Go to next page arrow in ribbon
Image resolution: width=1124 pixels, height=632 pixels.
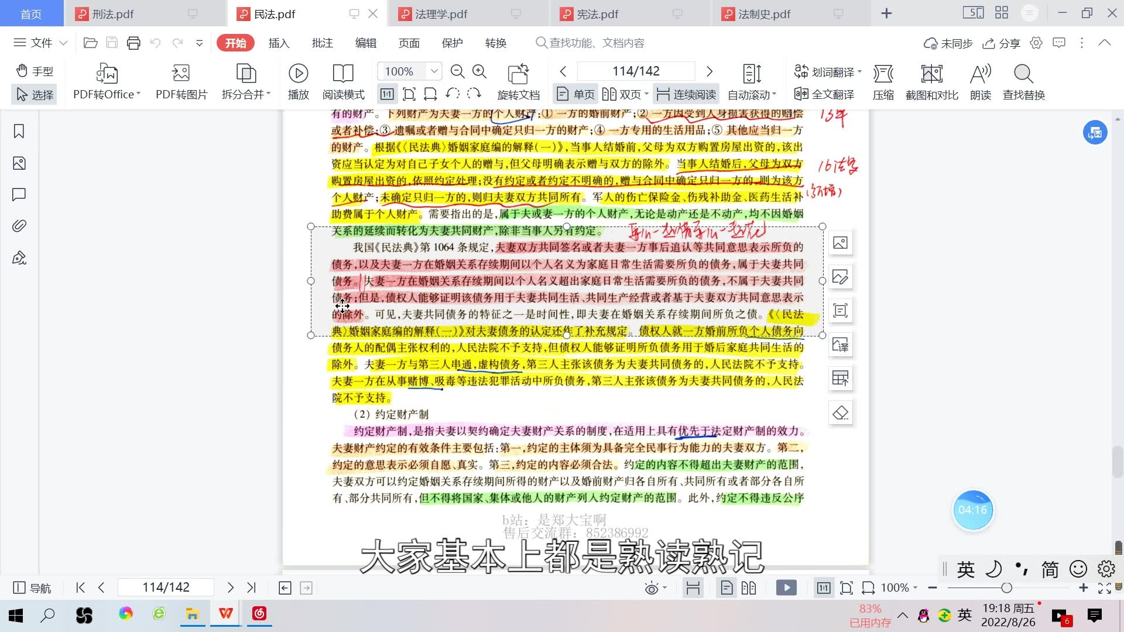(x=710, y=71)
